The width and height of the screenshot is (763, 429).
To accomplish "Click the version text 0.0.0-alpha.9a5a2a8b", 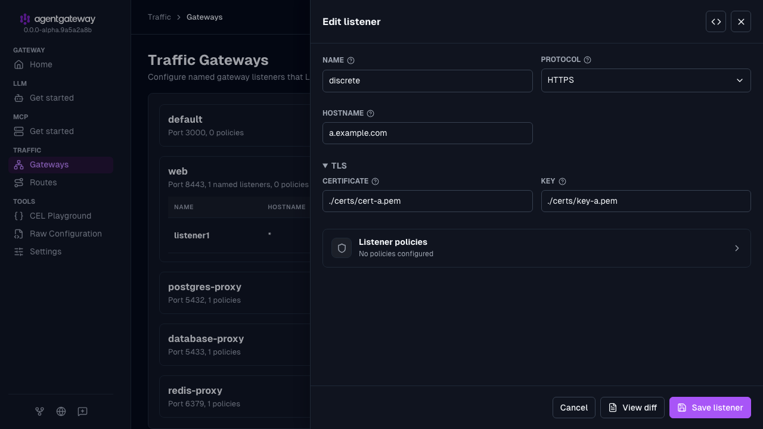I will (x=57, y=30).
